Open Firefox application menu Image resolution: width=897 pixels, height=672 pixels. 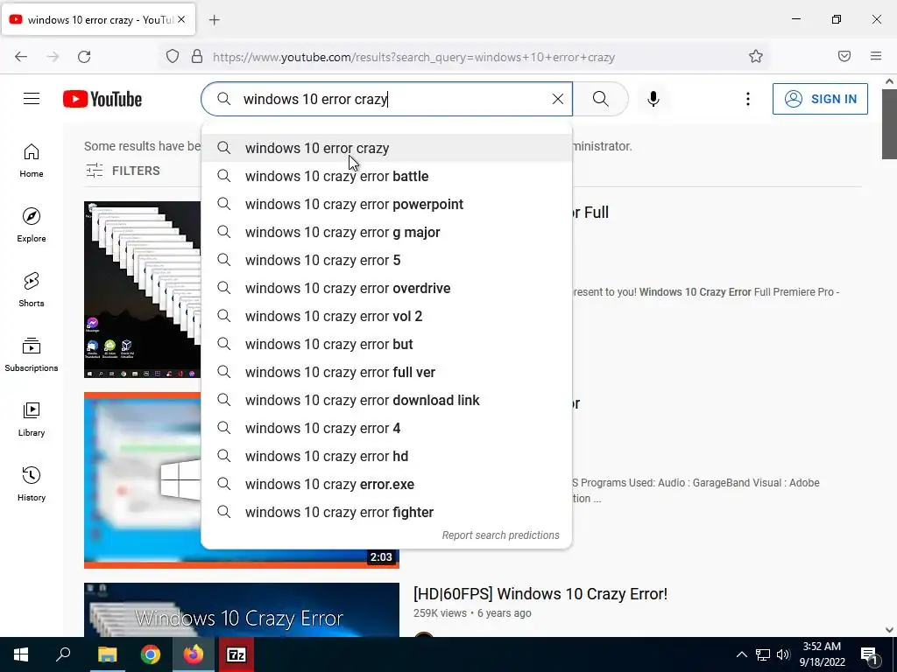tap(876, 56)
